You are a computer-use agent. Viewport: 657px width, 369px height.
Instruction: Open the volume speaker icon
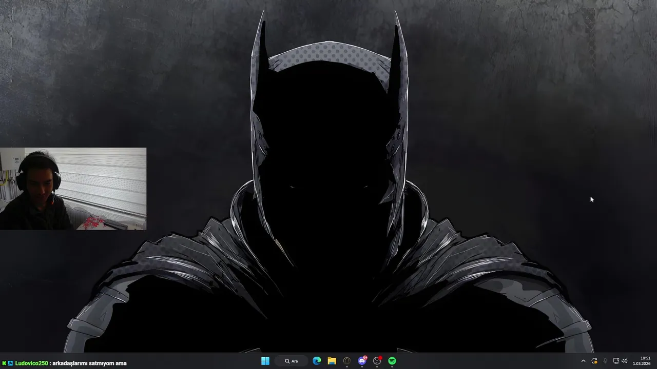(625, 361)
